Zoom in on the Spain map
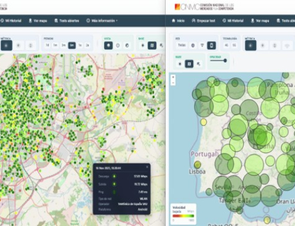Viewport: 295px width, 226px height. pos(173,77)
